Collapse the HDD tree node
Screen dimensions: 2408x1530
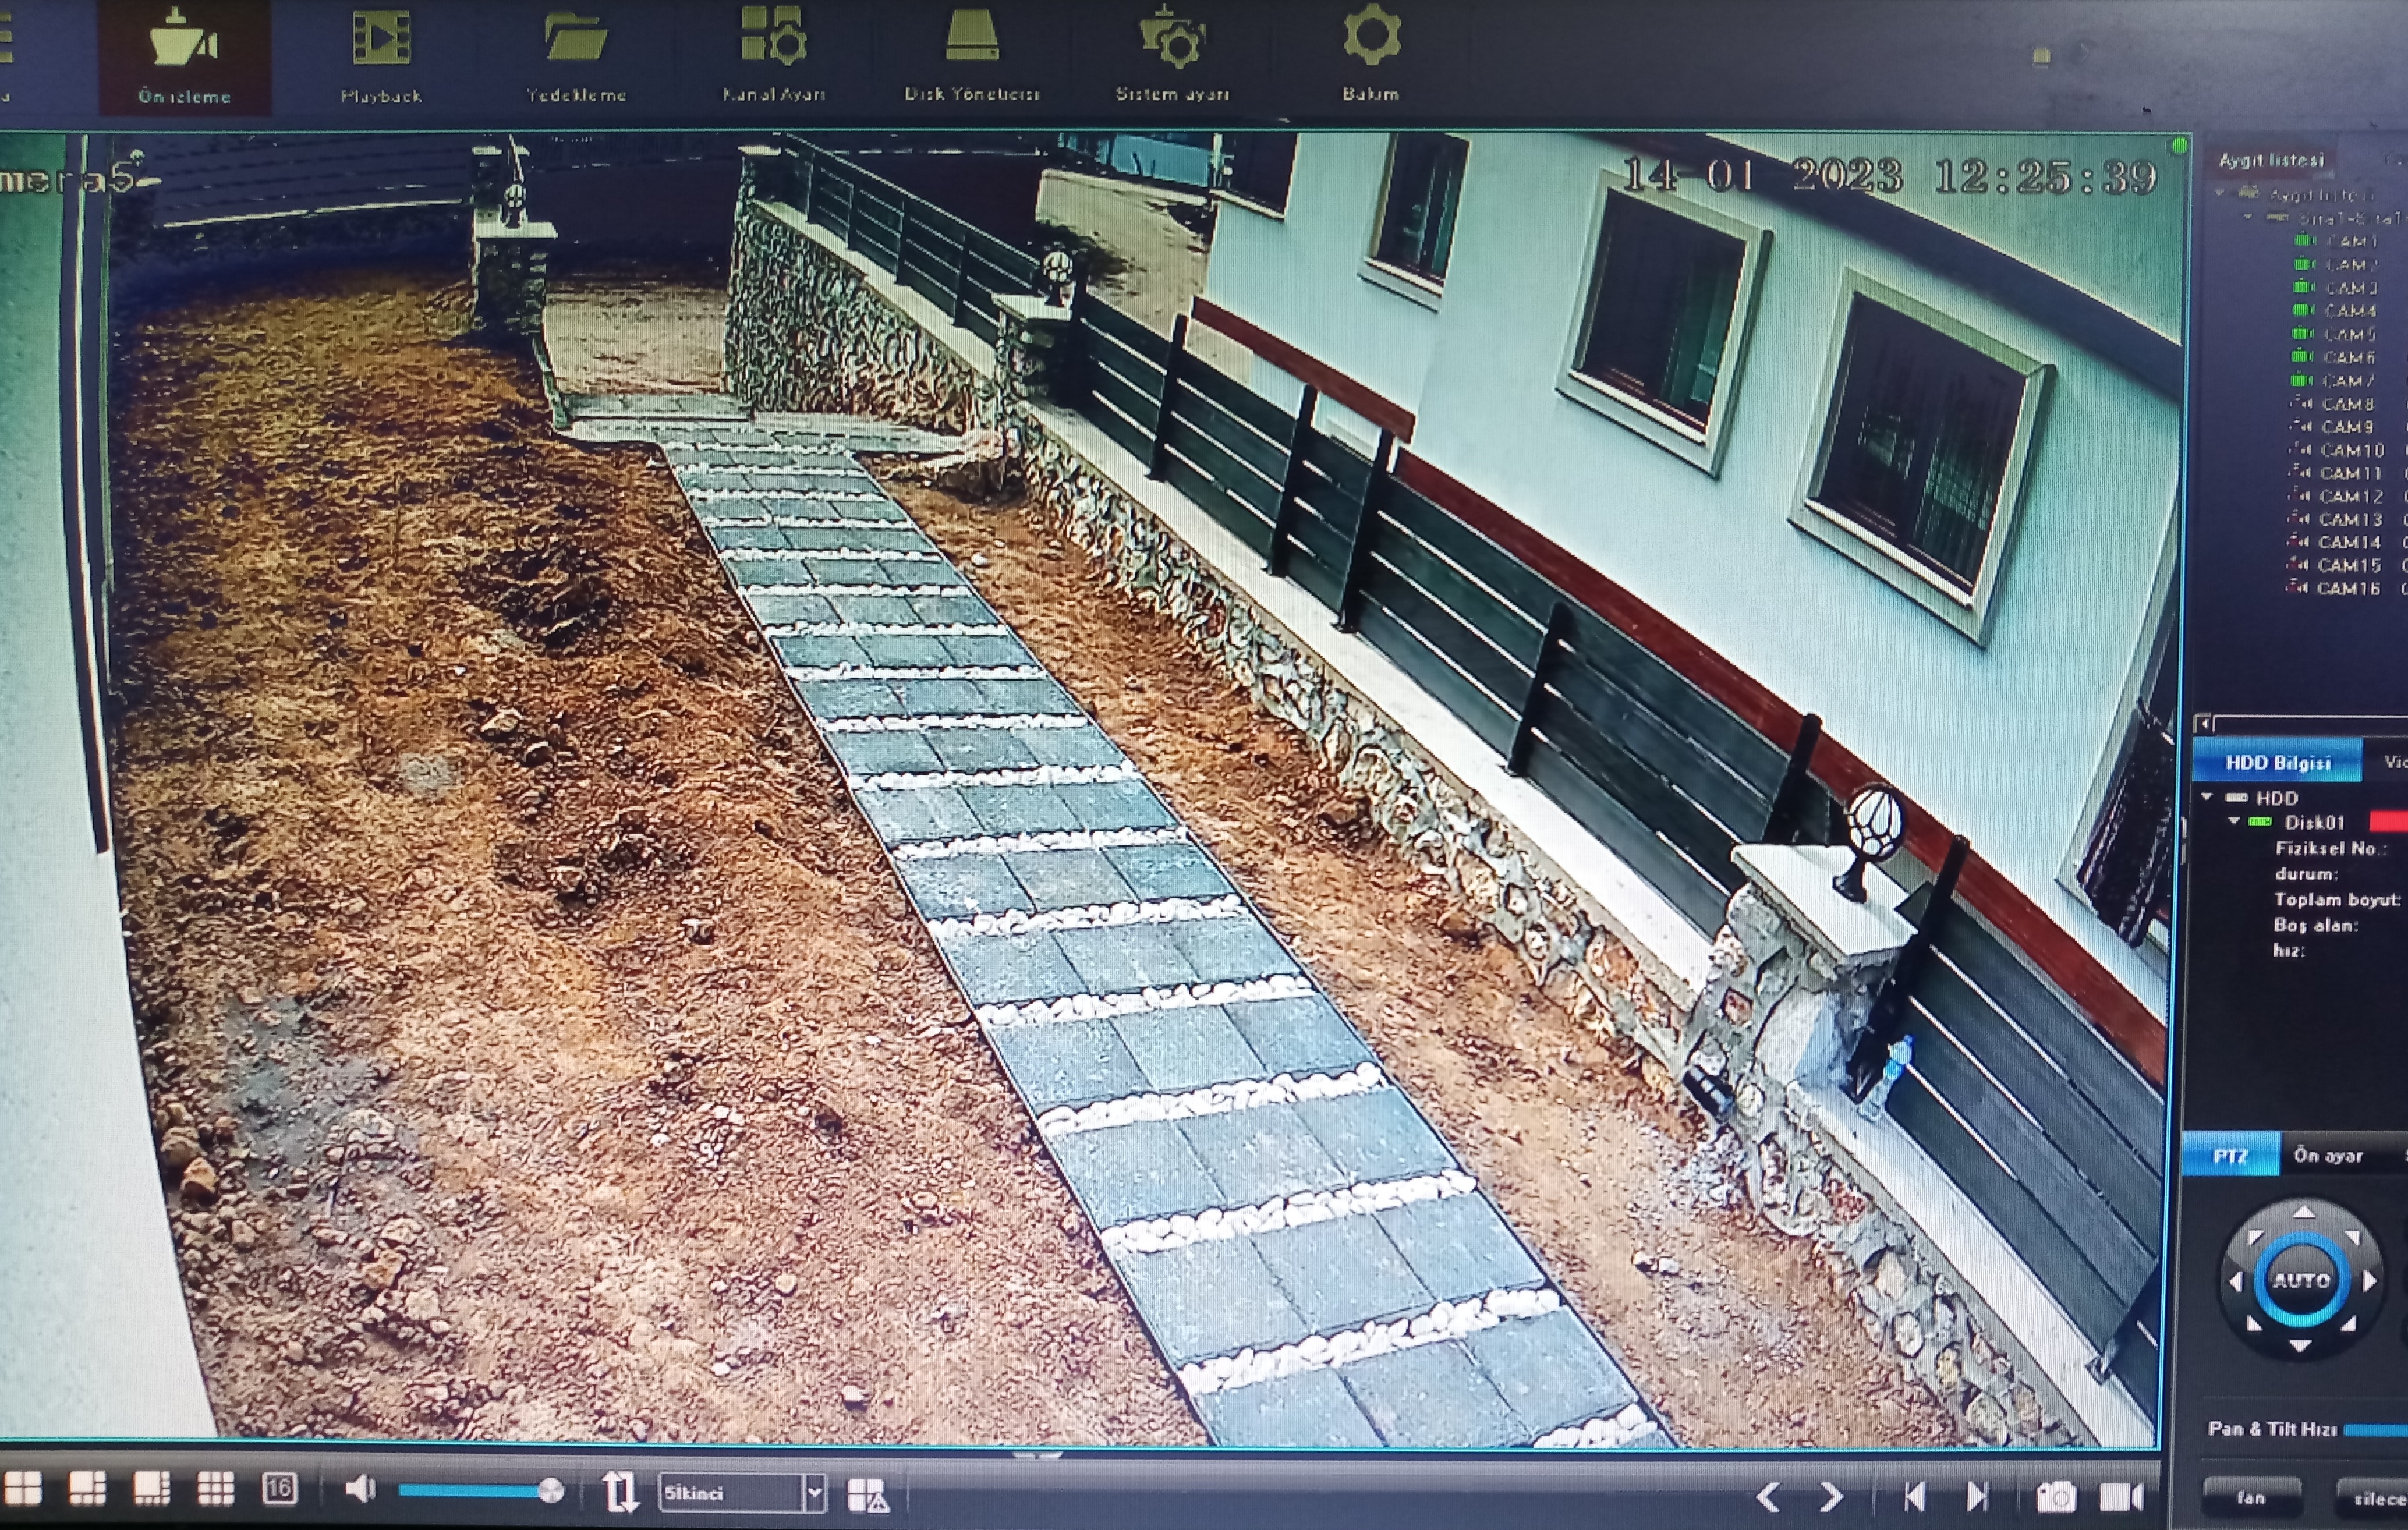click(x=2207, y=797)
